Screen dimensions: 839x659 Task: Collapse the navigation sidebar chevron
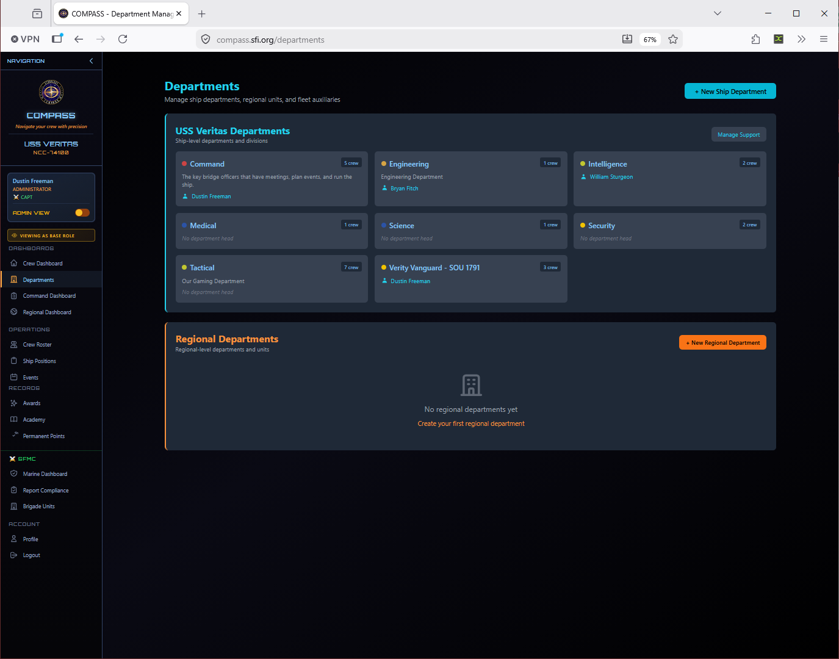coord(91,61)
